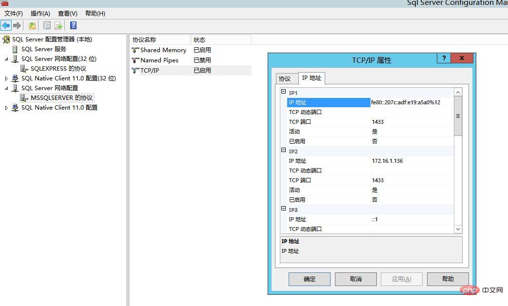Screen dimensions: 508x306
Task: Open the 文件(F) menu
Action: click(14, 14)
